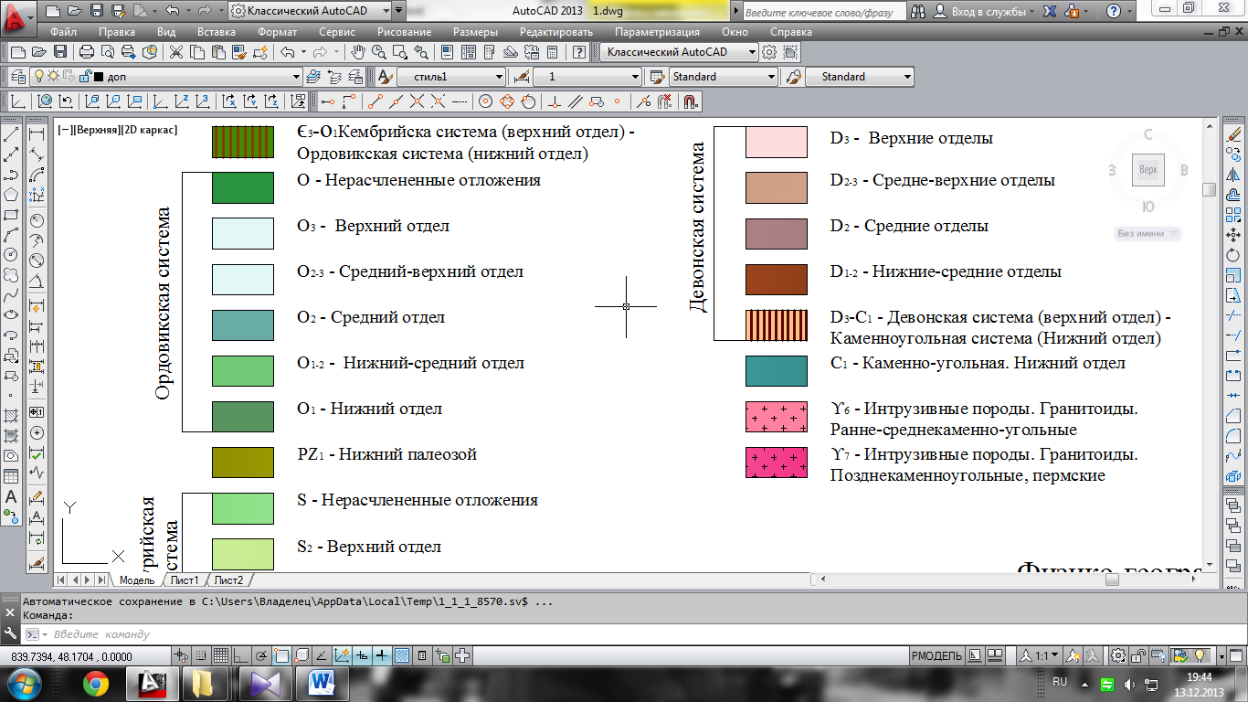Click the dark green 'O - Нерасчлененные отложения' swatch

pyautogui.click(x=243, y=187)
